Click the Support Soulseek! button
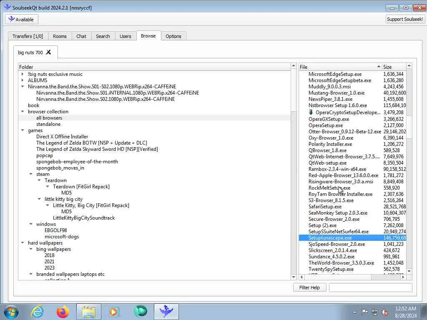The height and width of the screenshot is (320, 427). coord(405,19)
